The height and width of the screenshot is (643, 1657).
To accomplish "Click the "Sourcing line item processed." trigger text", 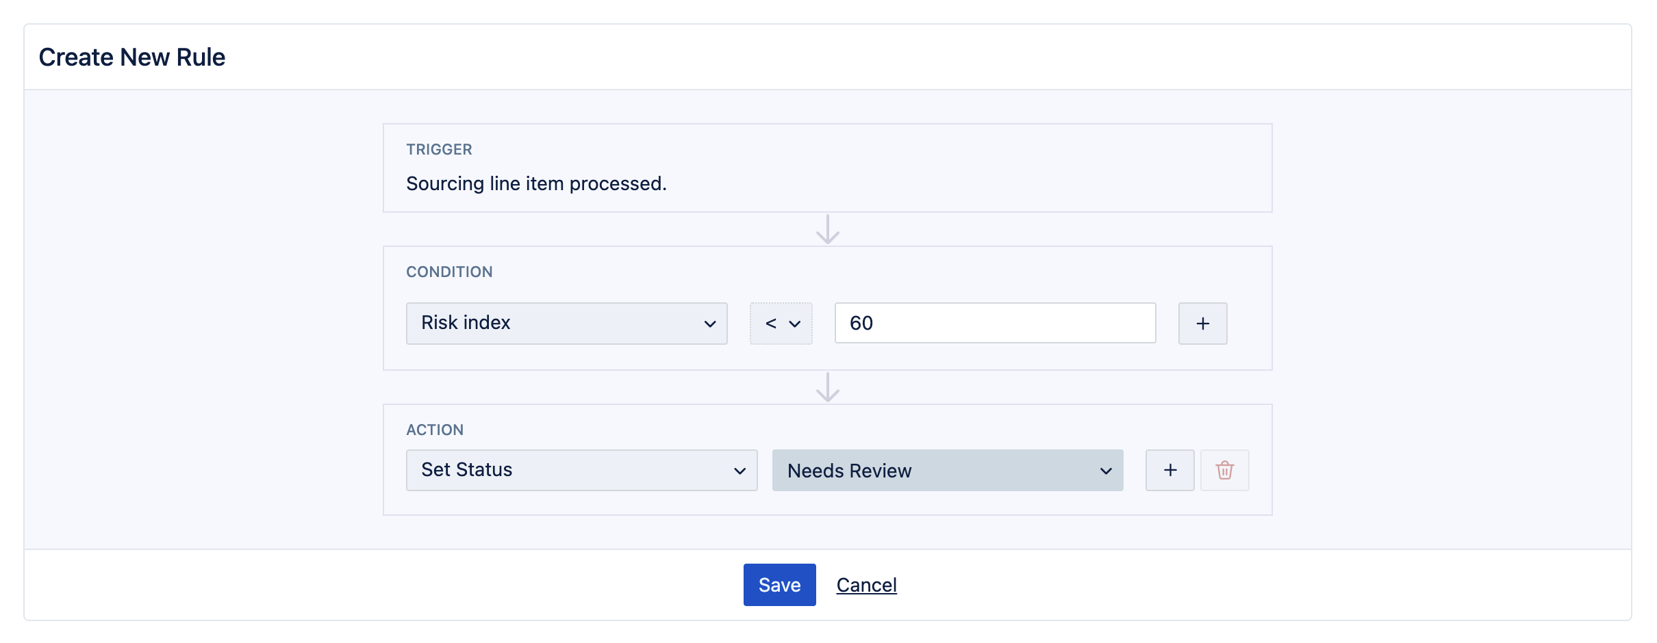I will pyautogui.click(x=536, y=183).
